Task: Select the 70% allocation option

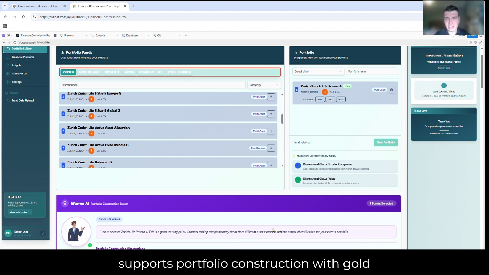Action: click(x=320, y=99)
